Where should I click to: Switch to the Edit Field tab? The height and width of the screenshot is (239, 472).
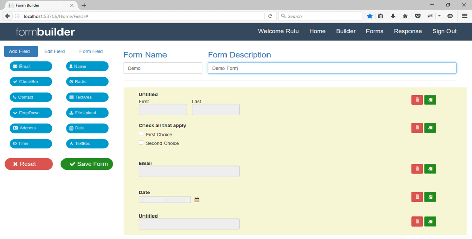tap(54, 51)
